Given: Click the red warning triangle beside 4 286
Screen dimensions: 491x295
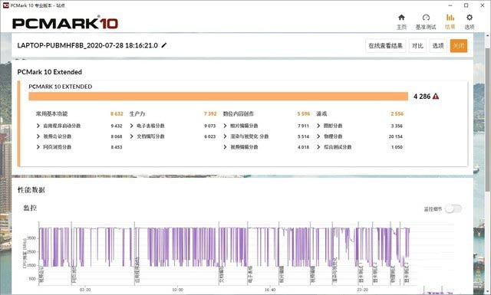Looking at the screenshot, I should coord(436,97).
